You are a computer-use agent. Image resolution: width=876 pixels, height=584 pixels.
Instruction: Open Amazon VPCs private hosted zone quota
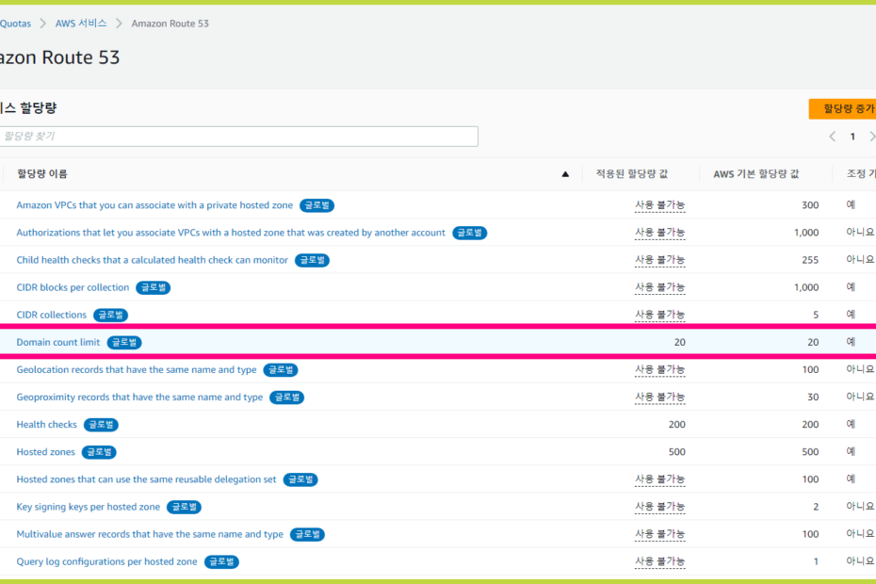[154, 205]
